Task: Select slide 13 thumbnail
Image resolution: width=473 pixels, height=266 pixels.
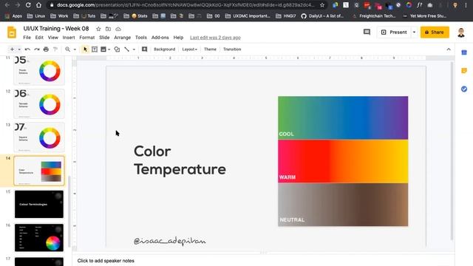Action: pyautogui.click(x=39, y=137)
